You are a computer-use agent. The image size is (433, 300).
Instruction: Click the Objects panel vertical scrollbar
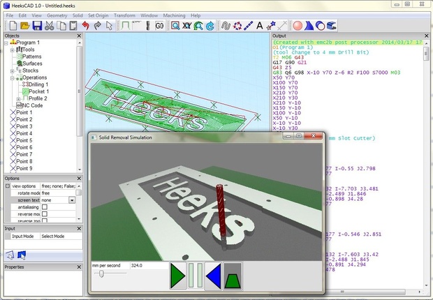tap(80, 91)
